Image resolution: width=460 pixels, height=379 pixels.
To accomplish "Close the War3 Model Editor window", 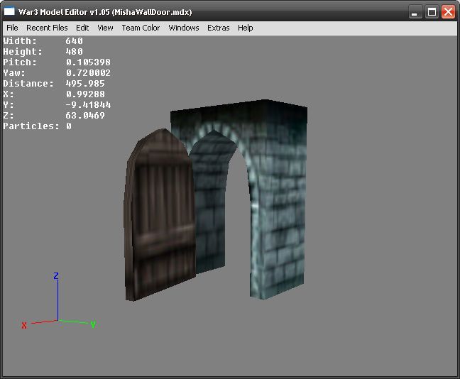I will coord(448,12).
